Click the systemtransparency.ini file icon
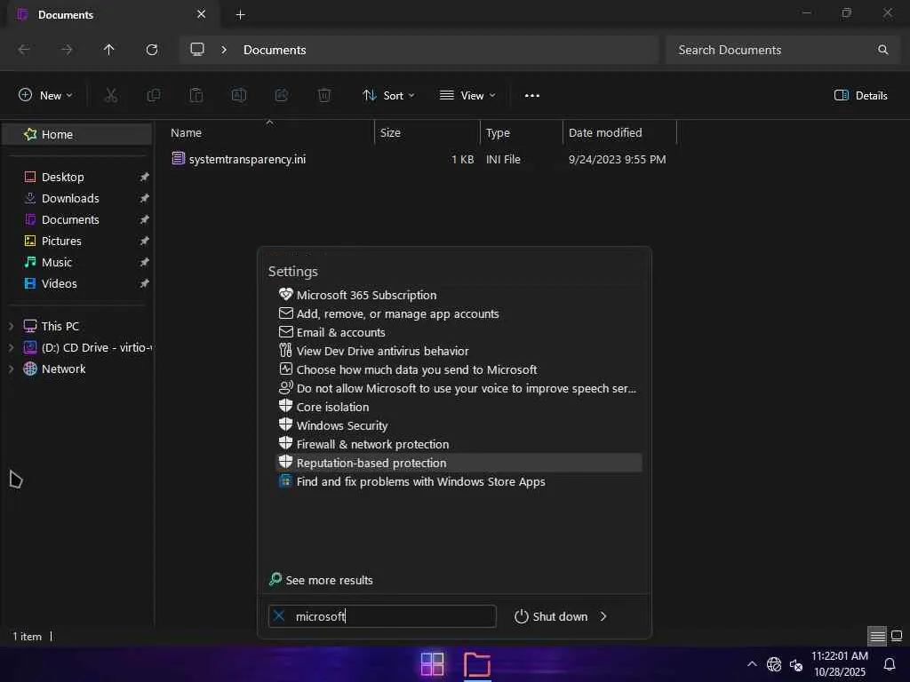This screenshot has width=910, height=682. (x=178, y=158)
